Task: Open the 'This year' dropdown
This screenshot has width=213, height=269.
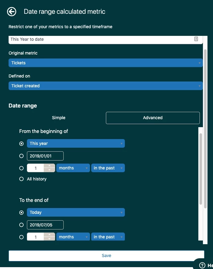Action: [x=76, y=143]
